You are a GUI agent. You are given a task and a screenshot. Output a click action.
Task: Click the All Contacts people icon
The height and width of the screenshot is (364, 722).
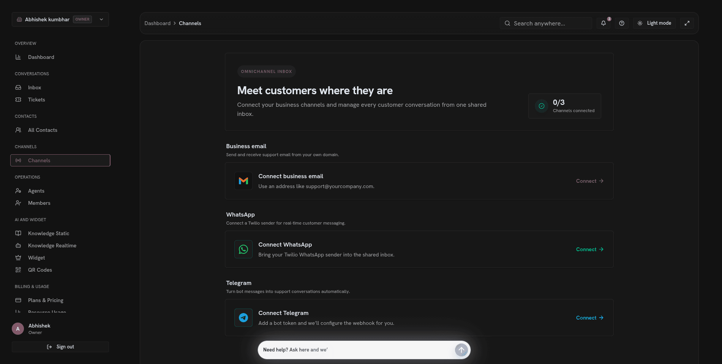tap(18, 130)
